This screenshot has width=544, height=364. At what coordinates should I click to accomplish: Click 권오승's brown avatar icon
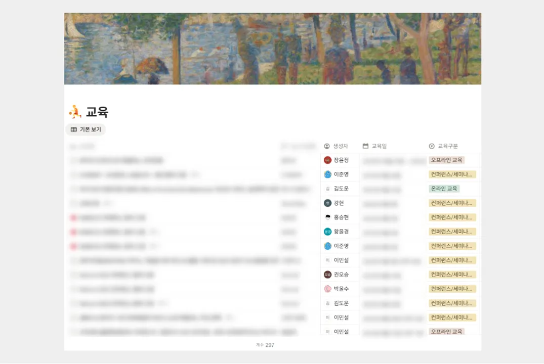(x=327, y=275)
